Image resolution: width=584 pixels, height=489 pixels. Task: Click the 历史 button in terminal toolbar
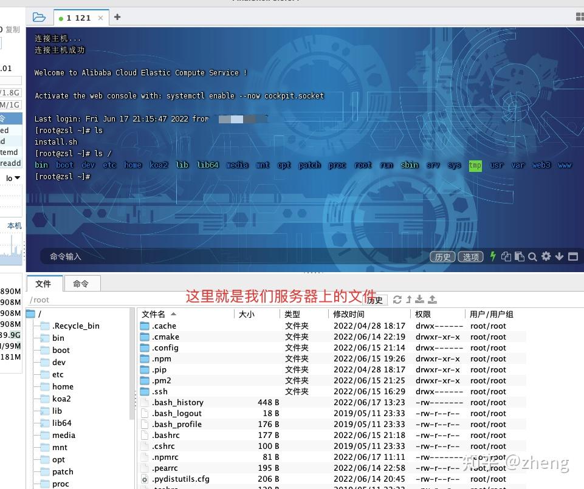point(442,256)
